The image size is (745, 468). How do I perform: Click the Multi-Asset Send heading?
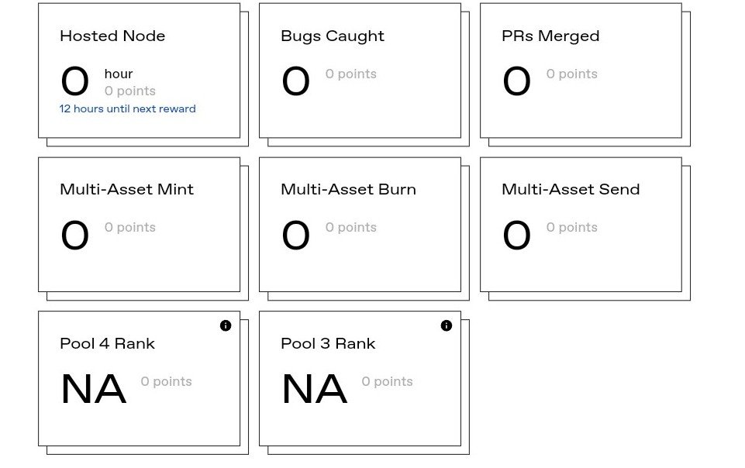(571, 190)
